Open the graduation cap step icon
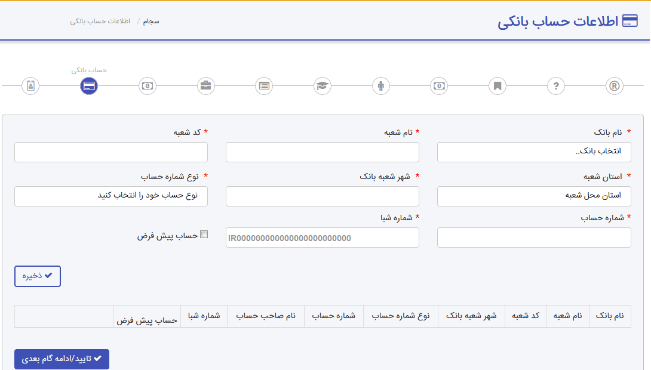The image size is (651, 370). pos(322,86)
